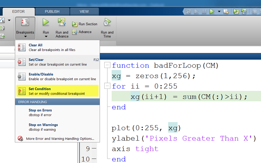Click the green Run icon
Viewport: 261px width, 163px height.
tap(46, 22)
